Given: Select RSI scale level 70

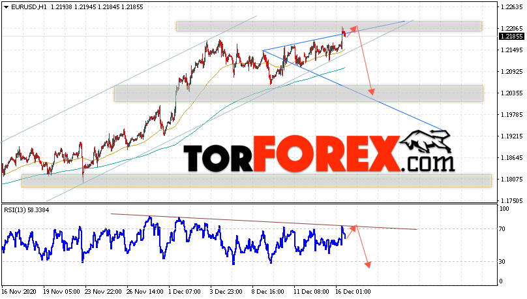Looking at the screenshot, I should coord(502,229).
